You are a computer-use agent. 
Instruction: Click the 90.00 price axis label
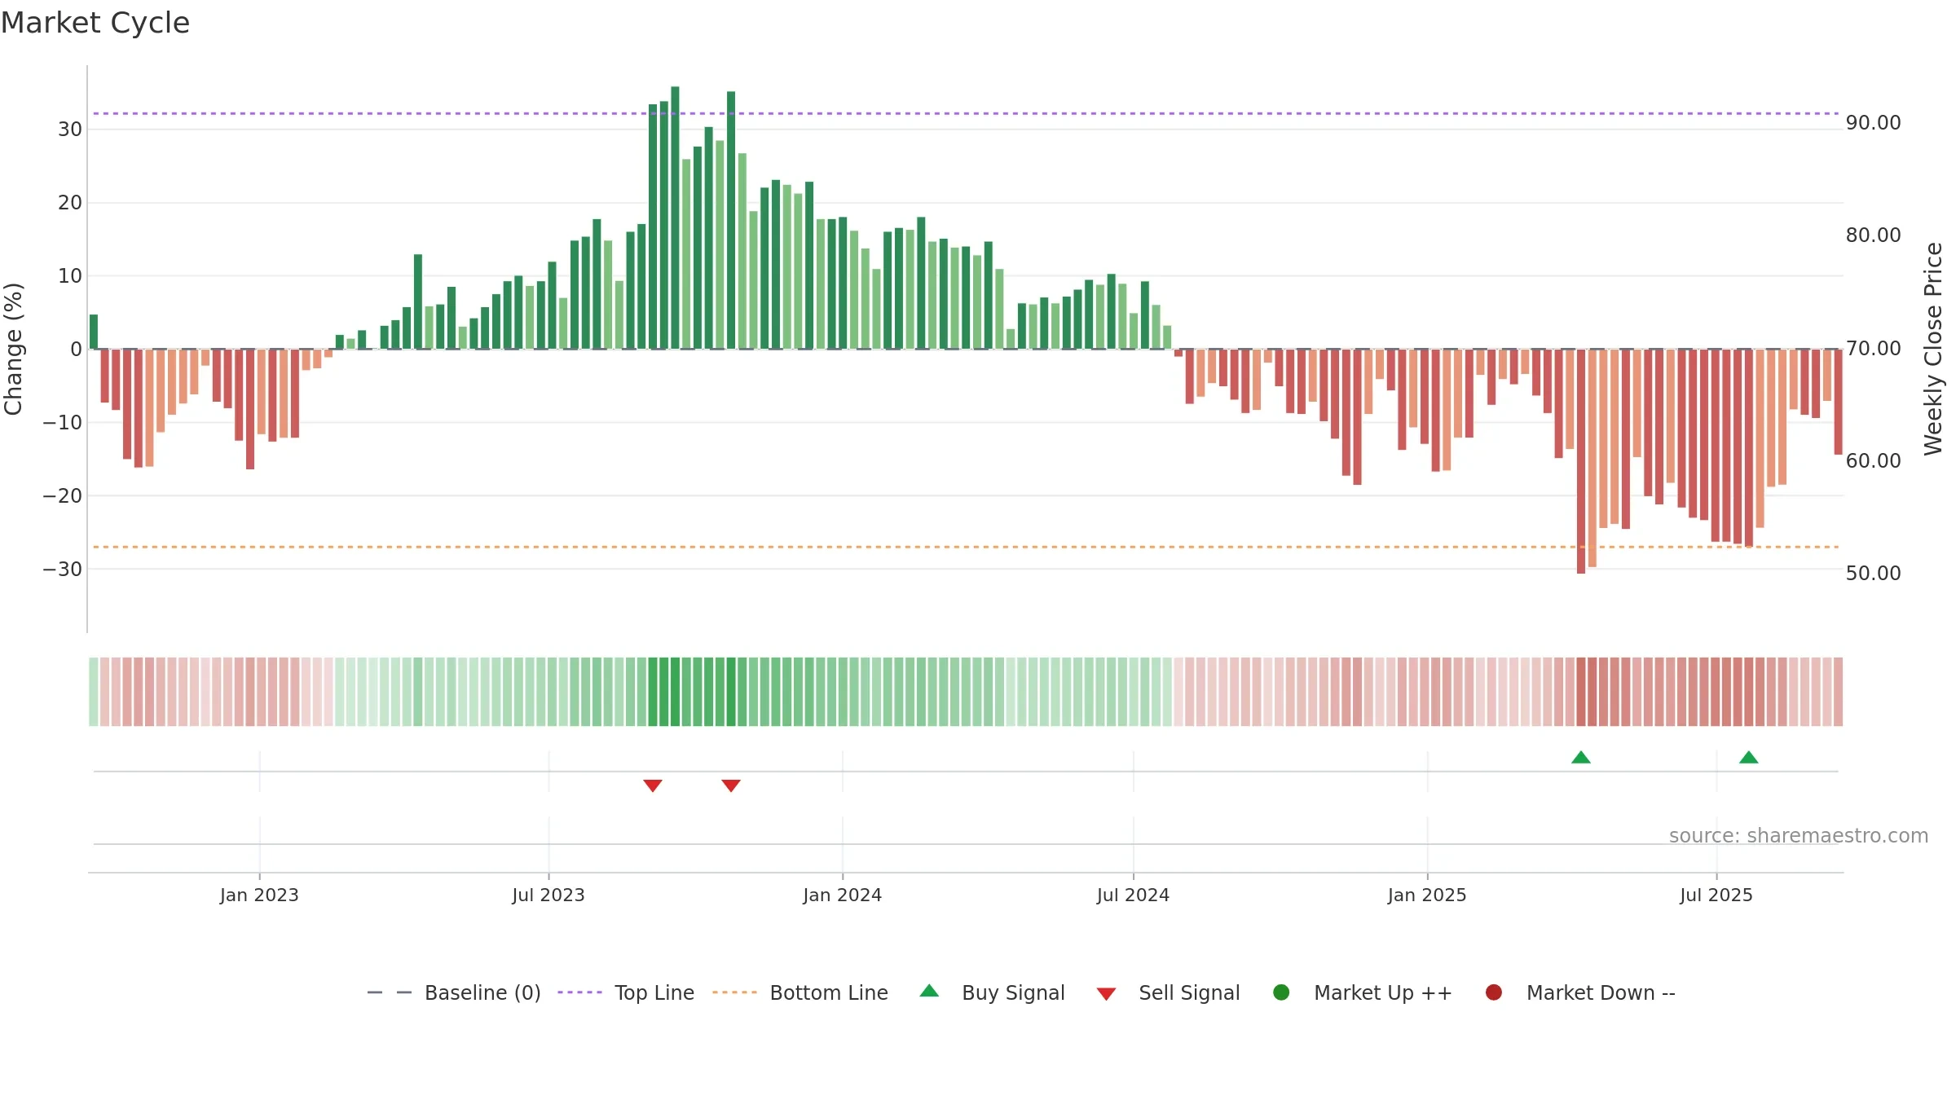1873,122
